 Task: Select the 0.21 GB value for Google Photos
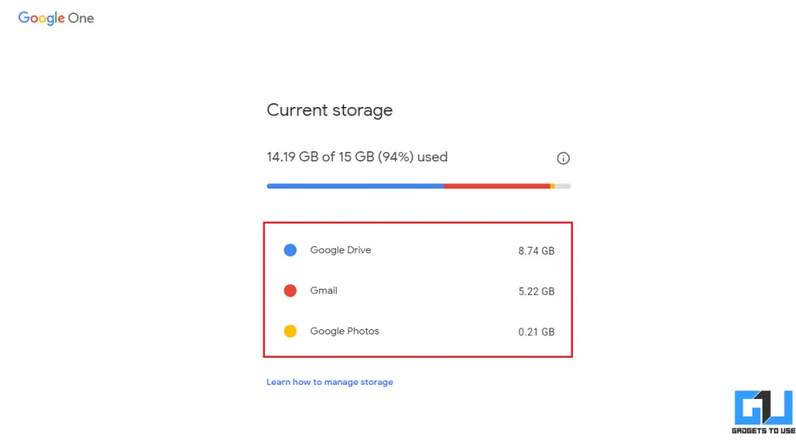(x=536, y=331)
